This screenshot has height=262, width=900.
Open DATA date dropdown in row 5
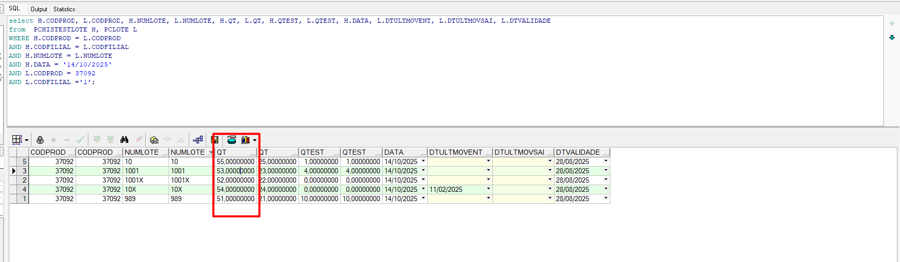click(x=424, y=161)
